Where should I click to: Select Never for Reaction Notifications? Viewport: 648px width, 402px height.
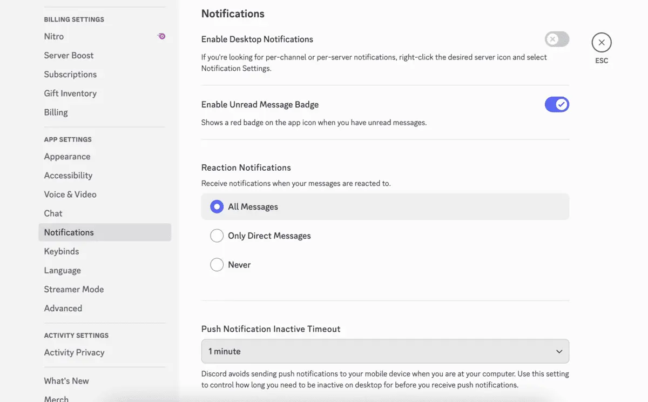pyautogui.click(x=217, y=264)
